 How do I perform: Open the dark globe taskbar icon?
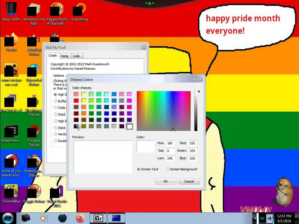62,218
